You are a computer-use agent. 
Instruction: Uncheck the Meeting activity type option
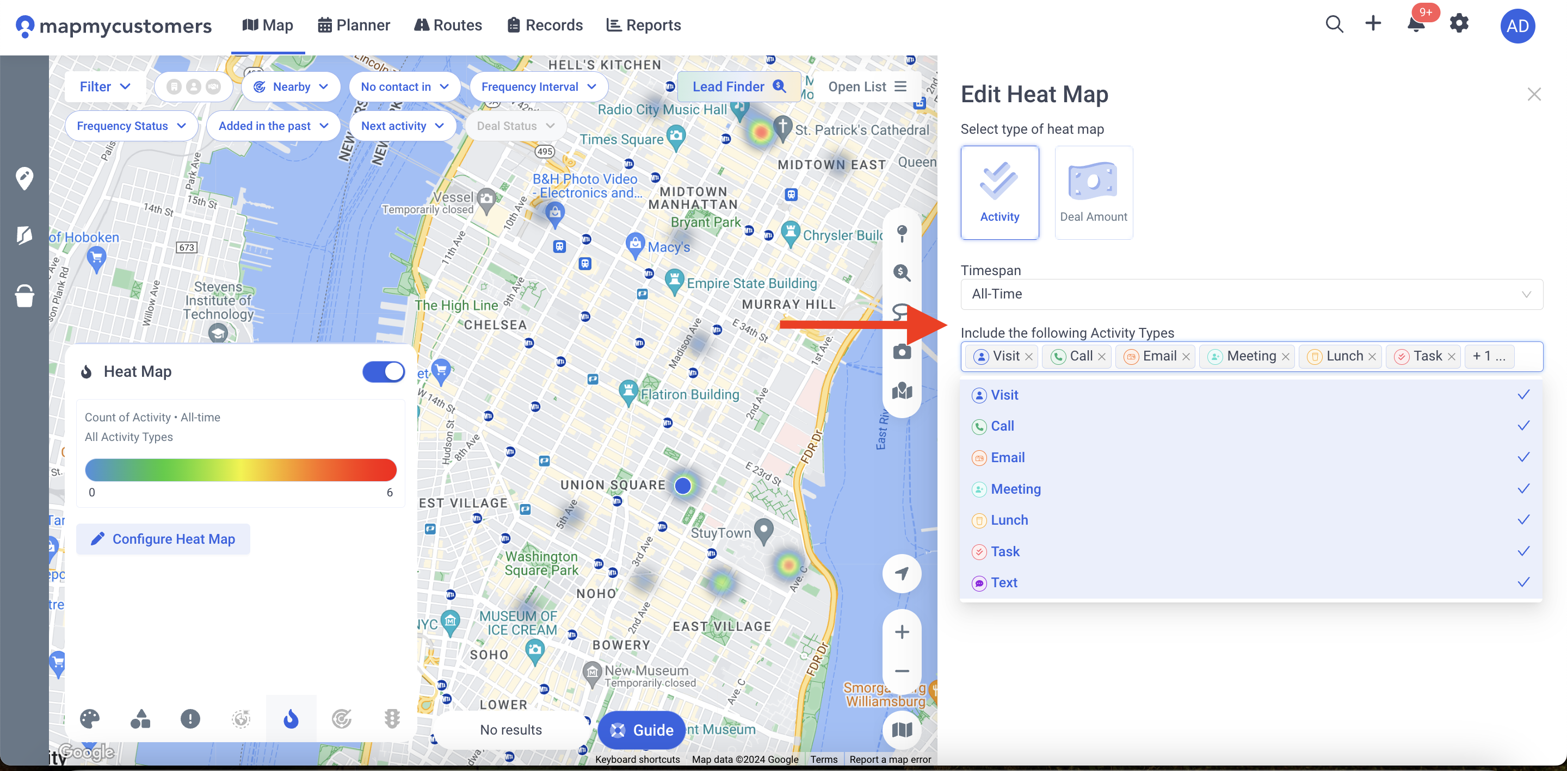click(x=1251, y=489)
